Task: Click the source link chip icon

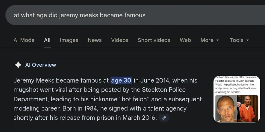Action: (164, 118)
